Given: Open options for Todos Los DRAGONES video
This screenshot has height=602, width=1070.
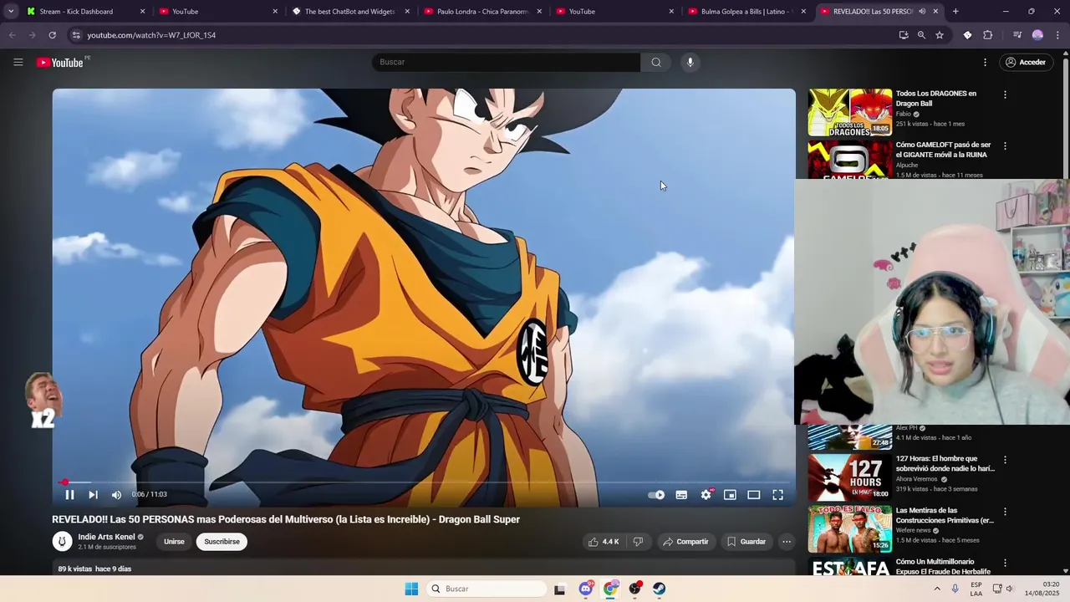Looking at the screenshot, I should pos(1005,94).
